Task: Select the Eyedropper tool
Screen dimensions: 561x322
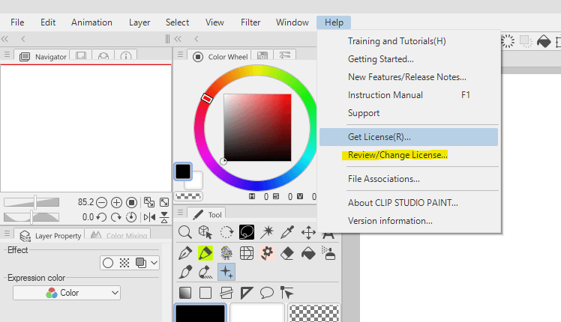Action: pyautogui.click(x=287, y=232)
